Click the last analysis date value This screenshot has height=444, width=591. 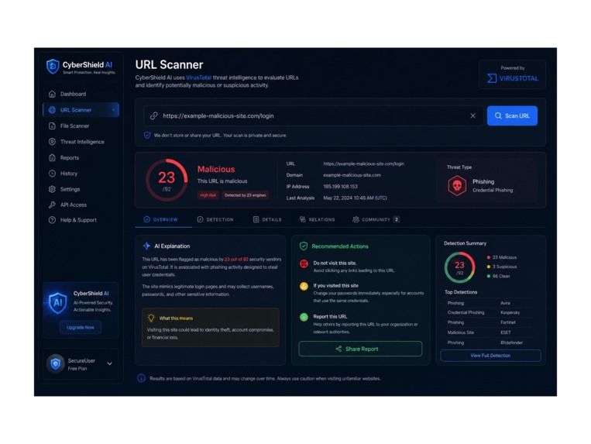[x=355, y=198]
